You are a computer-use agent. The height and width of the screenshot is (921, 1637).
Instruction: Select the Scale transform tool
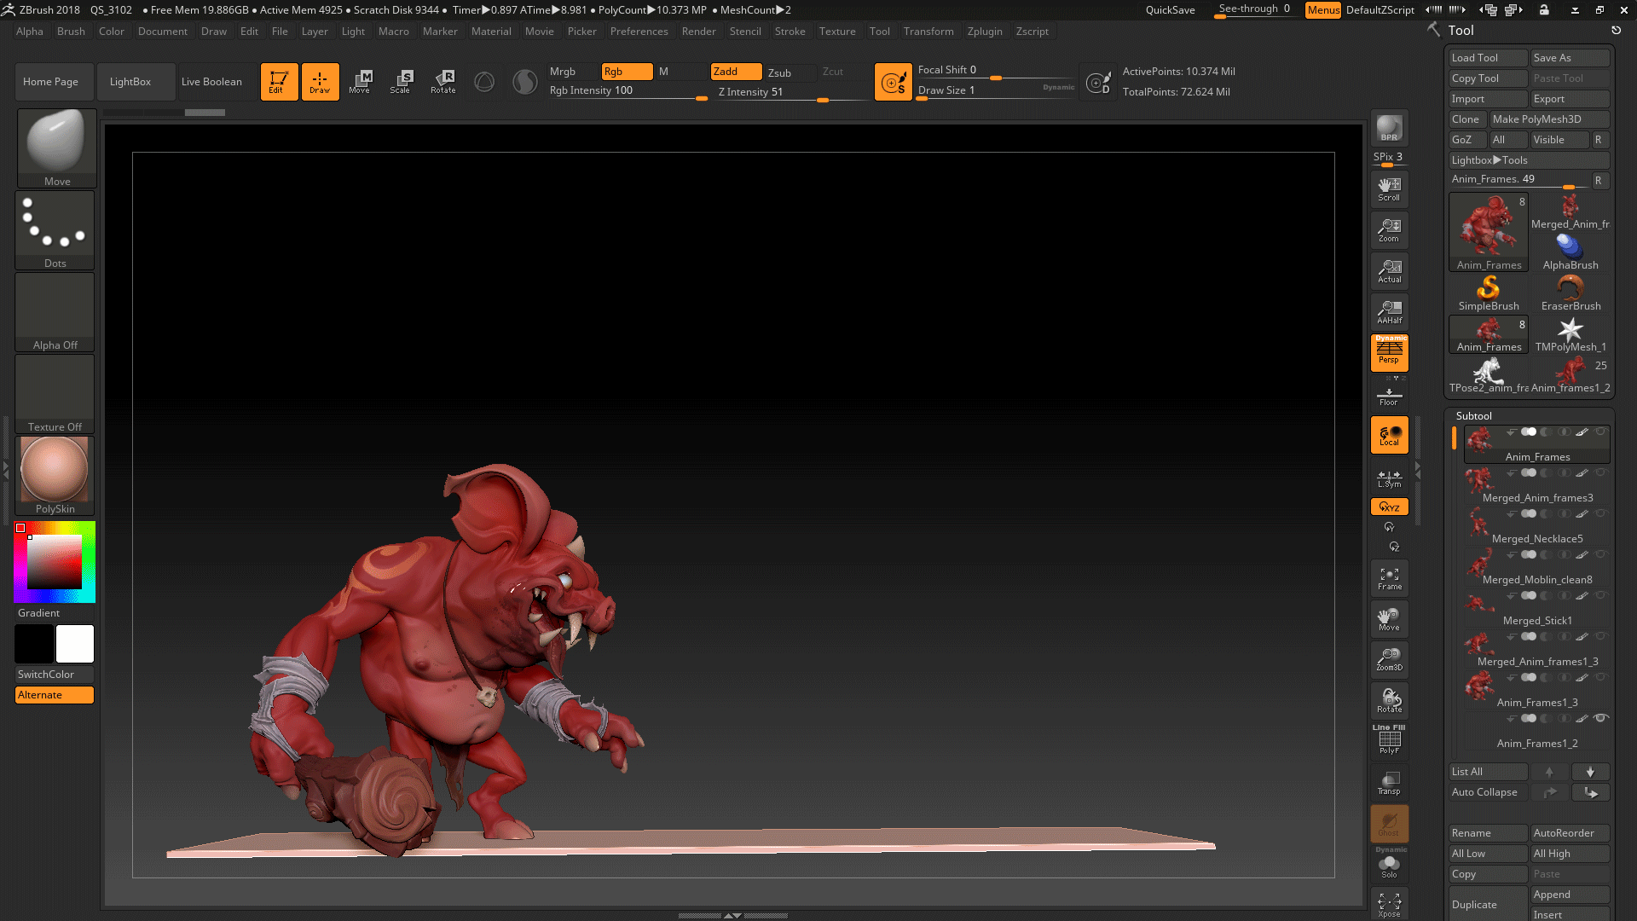click(401, 82)
